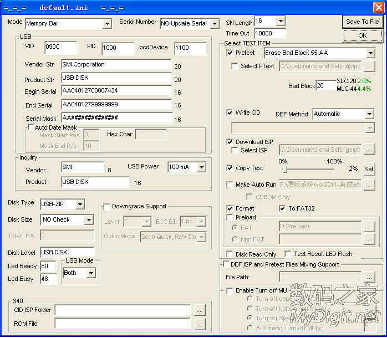Screen dimensions: 387x338
Task: Click the End Serial field
Action: 116,105
